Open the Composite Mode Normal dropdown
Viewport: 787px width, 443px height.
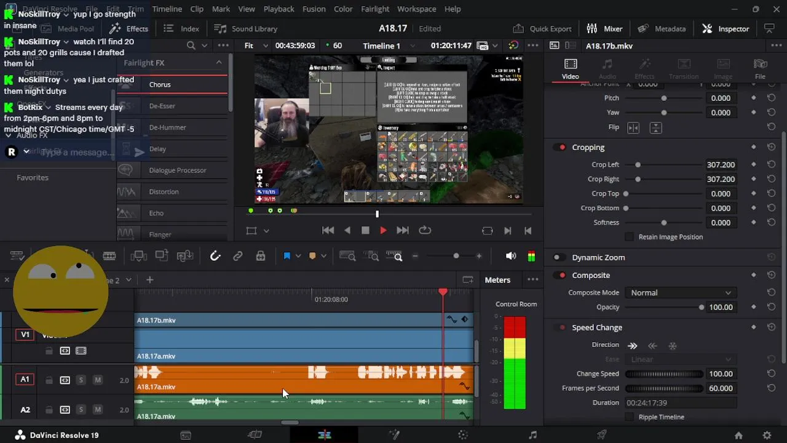coord(679,293)
